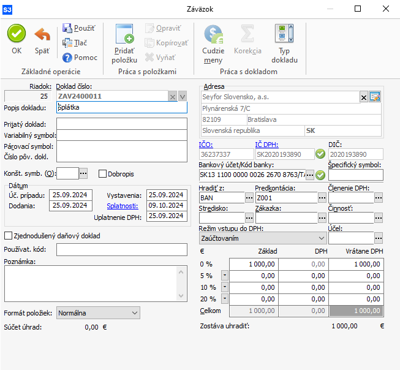
Task: Click the Používat. kód field
Action: tap(122, 249)
